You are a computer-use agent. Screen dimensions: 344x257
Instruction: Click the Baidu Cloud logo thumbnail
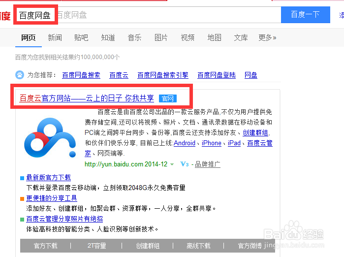point(50,137)
